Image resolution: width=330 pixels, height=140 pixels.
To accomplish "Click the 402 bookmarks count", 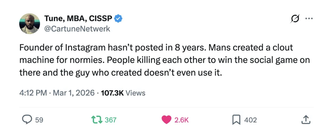I will click(250, 120).
